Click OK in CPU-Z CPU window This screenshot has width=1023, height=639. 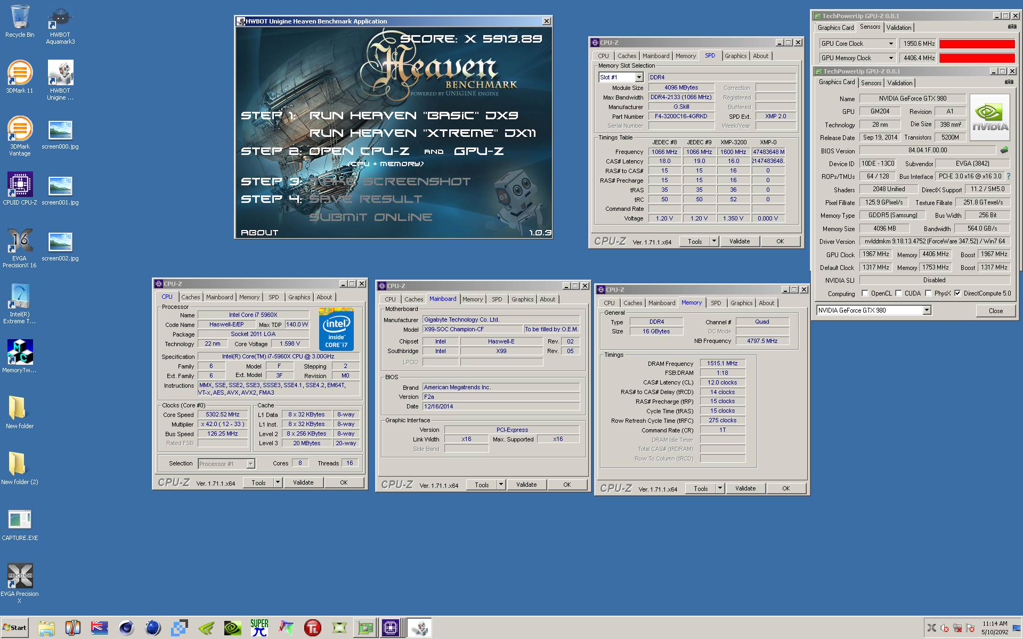point(344,482)
